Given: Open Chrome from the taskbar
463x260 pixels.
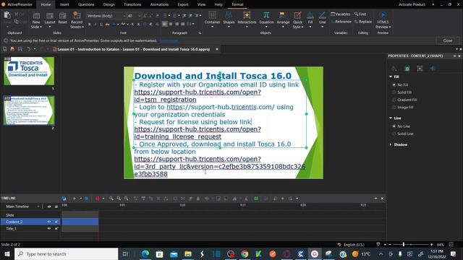Looking at the screenshot, I should click(x=245, y=253).
